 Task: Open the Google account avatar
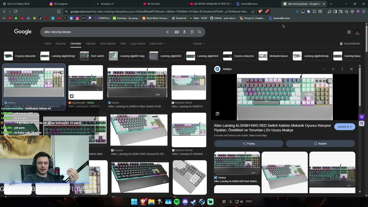click(x=357, y=32)
